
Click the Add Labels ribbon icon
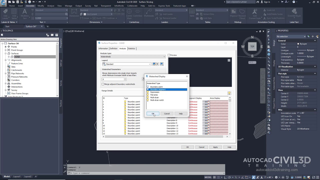tap(5, 14)
